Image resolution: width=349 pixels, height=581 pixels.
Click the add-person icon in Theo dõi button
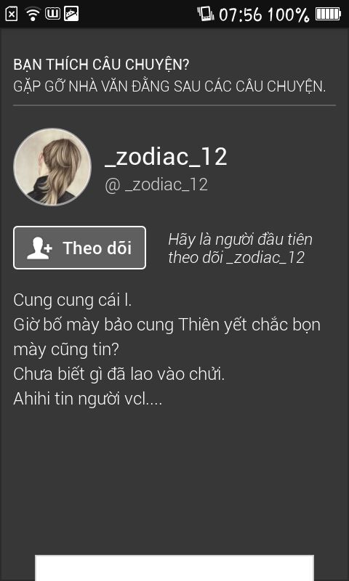click(39, 248)
